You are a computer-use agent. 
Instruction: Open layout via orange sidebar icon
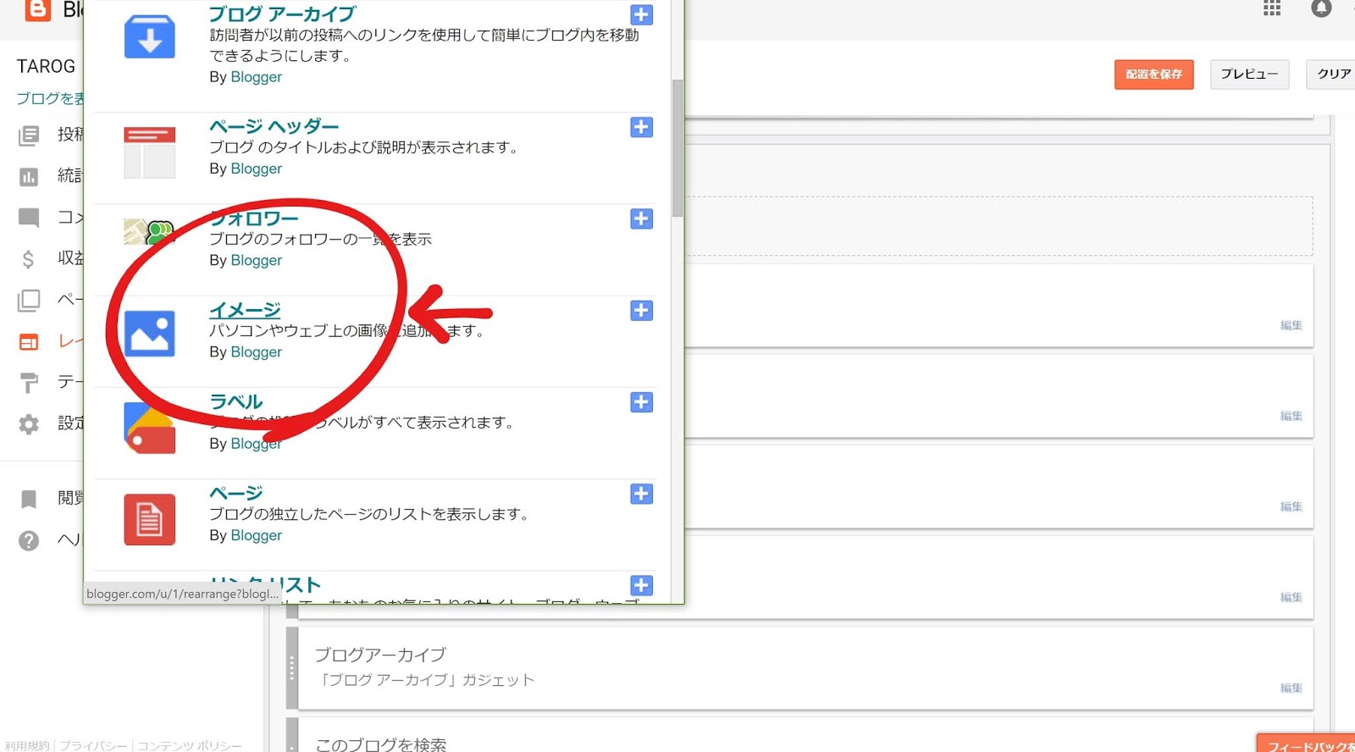click(x=29, y=341)
